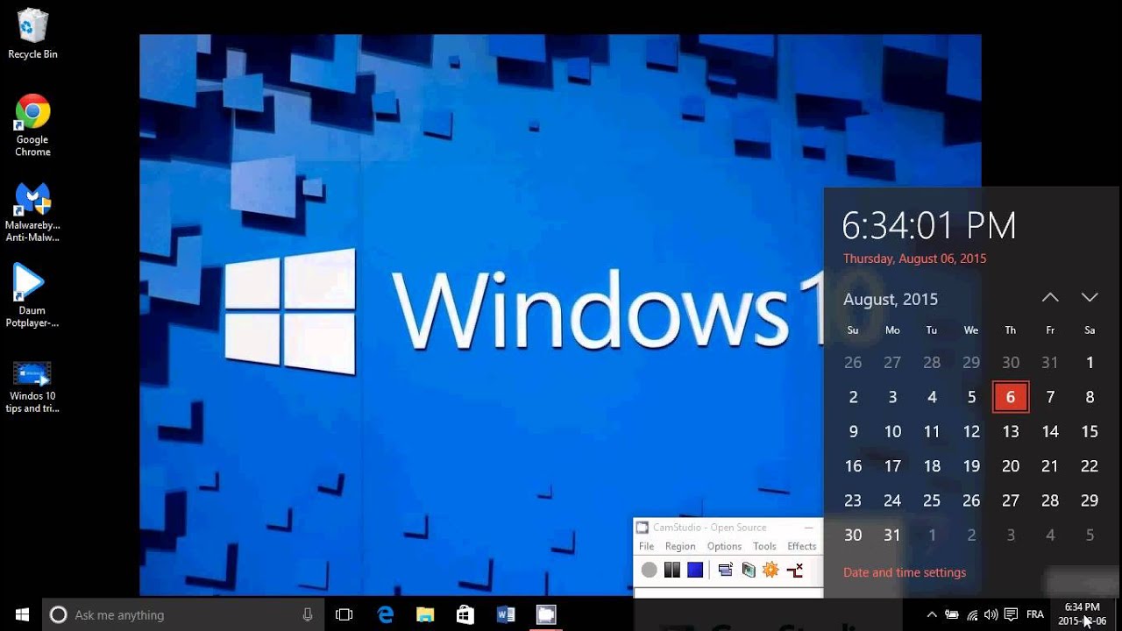Click CamStudio record-to-AVI/SWF toggle icon
This screenshot has width=1122, height=631.
(748, 571)
